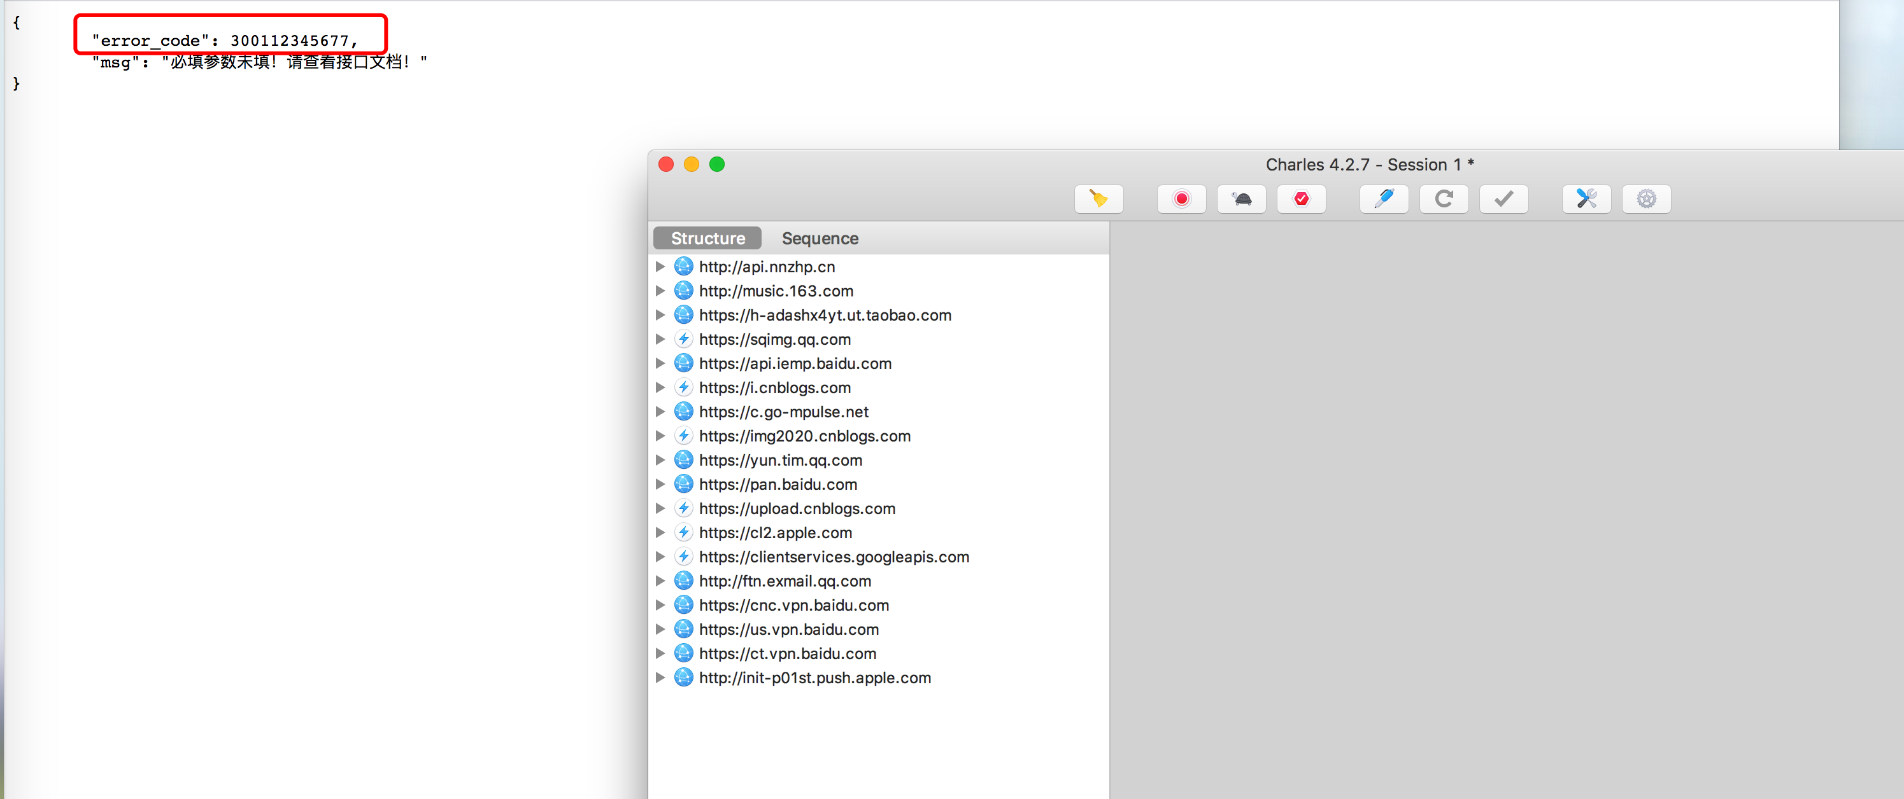The image size is (1904, 799).
Task: Expand the https://pan.baidu.com tree node
Action: tap(660, 484)
